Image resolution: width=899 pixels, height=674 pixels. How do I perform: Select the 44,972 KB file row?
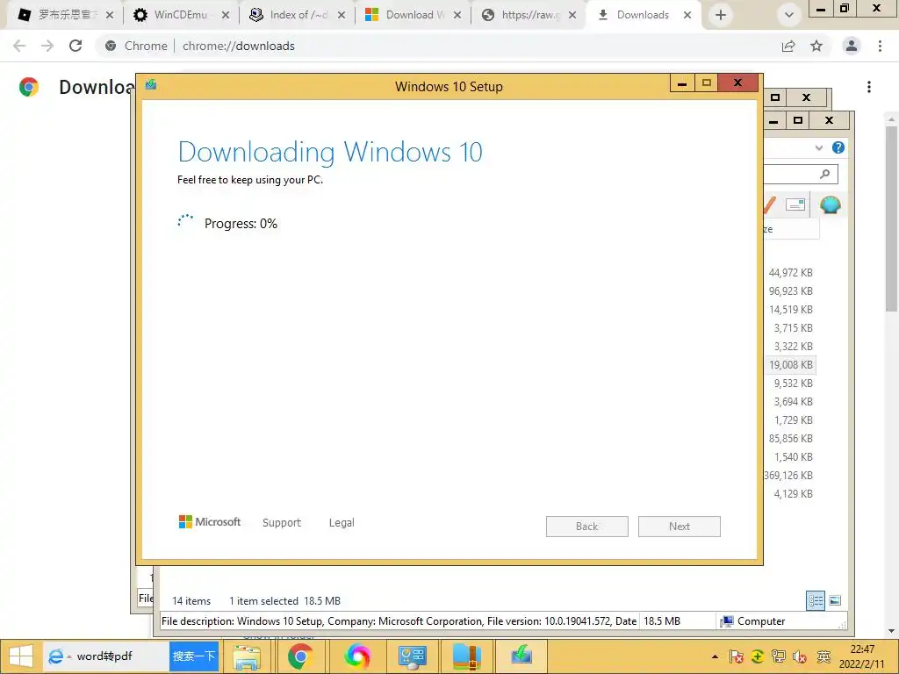pos(791,273)
